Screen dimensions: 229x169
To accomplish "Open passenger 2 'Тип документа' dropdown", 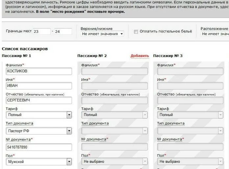I will tap(114, 131).
